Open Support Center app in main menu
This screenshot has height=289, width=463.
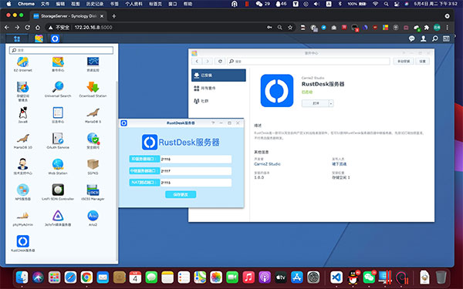pos(22,166)
